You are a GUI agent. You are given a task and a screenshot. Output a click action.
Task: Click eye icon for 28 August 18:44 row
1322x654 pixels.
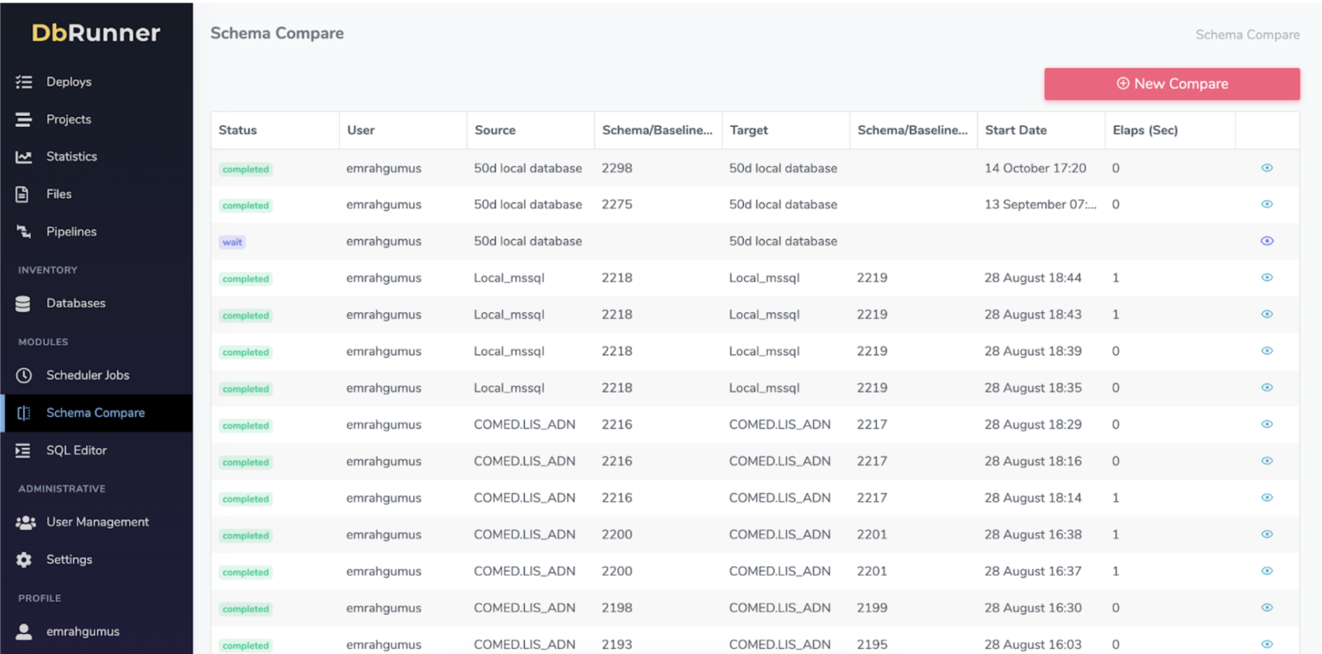pos(1267,278)
